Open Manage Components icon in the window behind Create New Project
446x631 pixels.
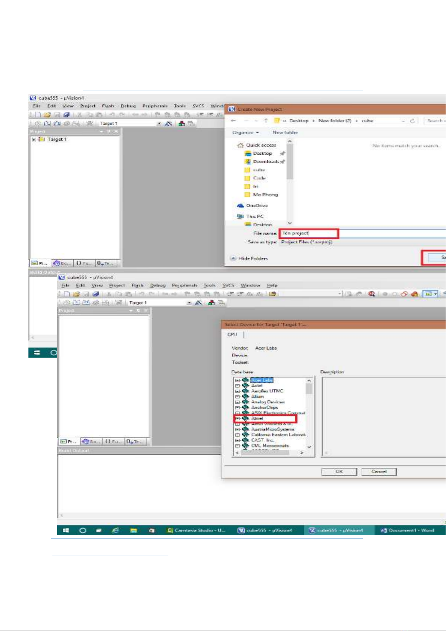click(x=182, y=123)
